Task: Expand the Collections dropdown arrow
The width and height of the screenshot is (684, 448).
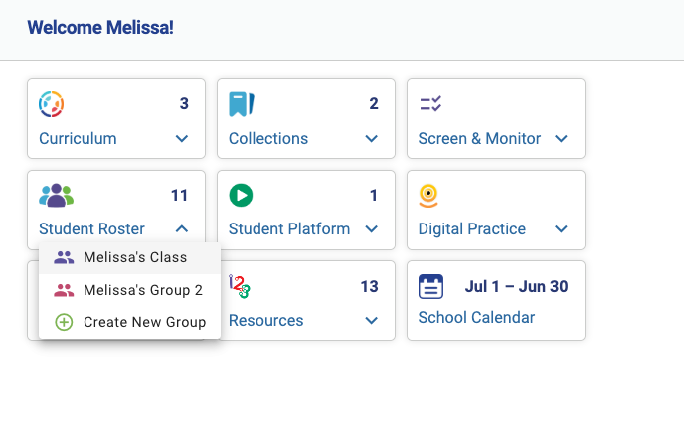Action: (x=371, y=139)
